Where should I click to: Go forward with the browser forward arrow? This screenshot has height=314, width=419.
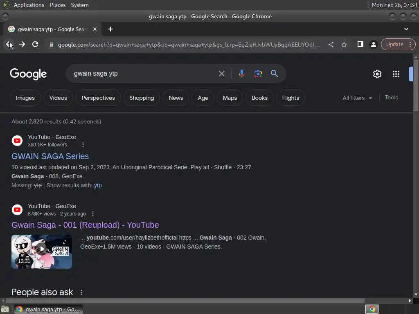[22, 44]
